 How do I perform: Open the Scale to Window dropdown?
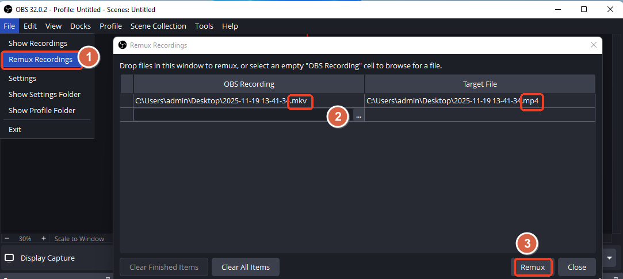coord(79,238)
